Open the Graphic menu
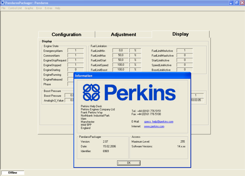The width and height of the screenshot is (245, 176). click(x=29, y=8)
